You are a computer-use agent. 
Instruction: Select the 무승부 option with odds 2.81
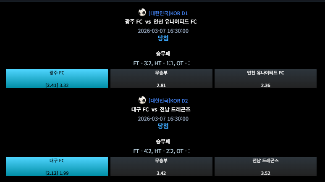pos(161,79)
